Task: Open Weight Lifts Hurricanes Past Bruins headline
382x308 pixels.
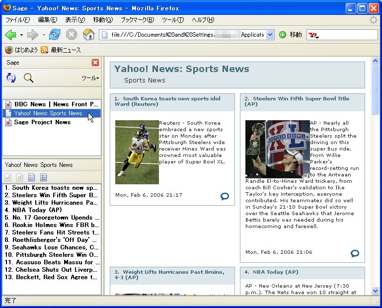Action: coord(169,275)
